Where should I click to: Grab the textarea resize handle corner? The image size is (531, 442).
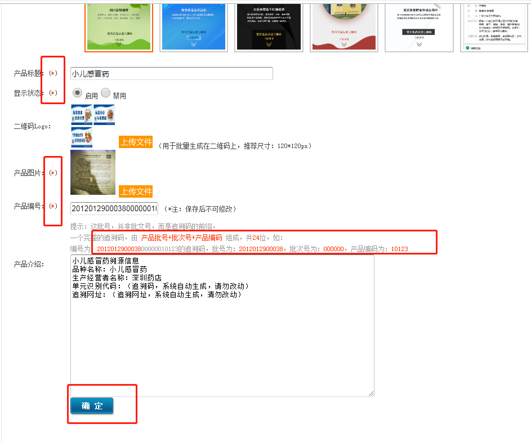tap(371, 393)
